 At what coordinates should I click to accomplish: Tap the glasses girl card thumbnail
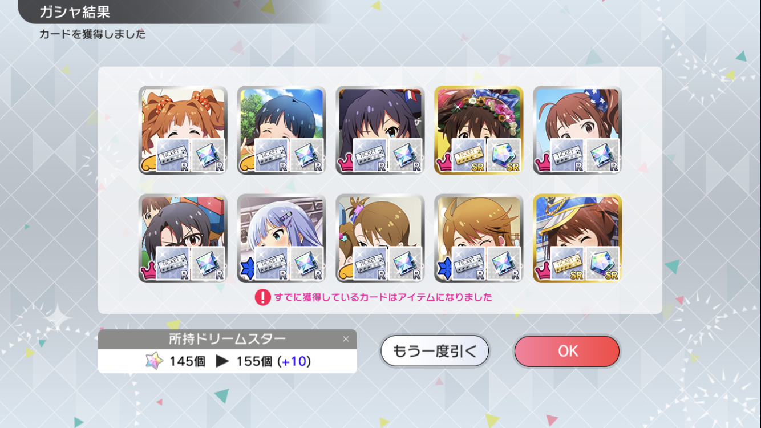(183, 238)
